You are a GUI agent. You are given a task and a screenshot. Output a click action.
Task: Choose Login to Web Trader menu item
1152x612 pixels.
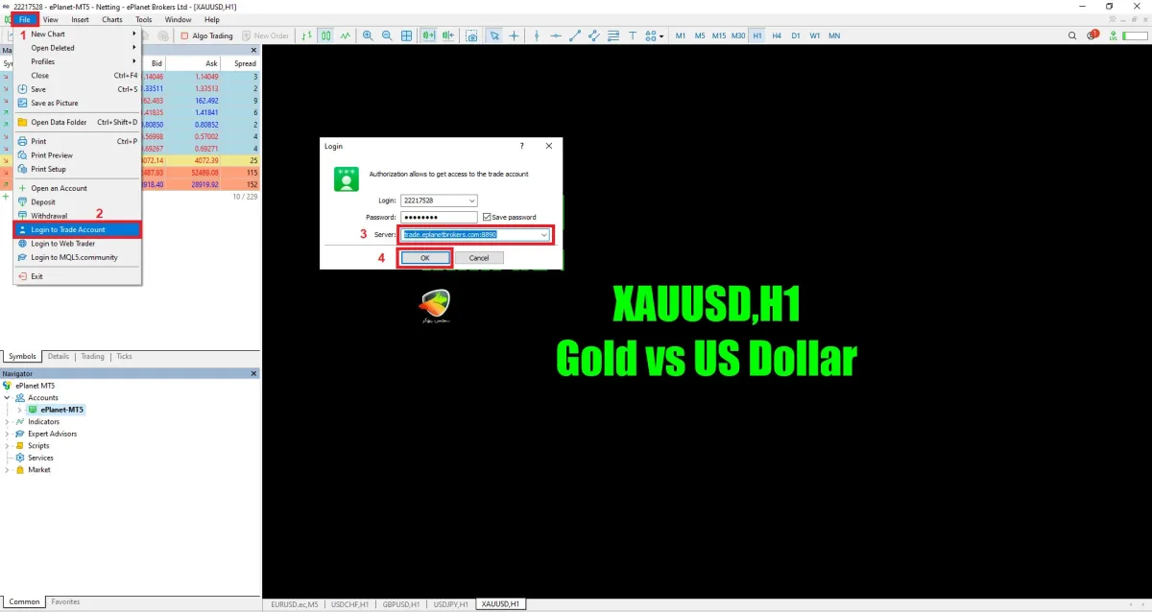click(78, 244)
